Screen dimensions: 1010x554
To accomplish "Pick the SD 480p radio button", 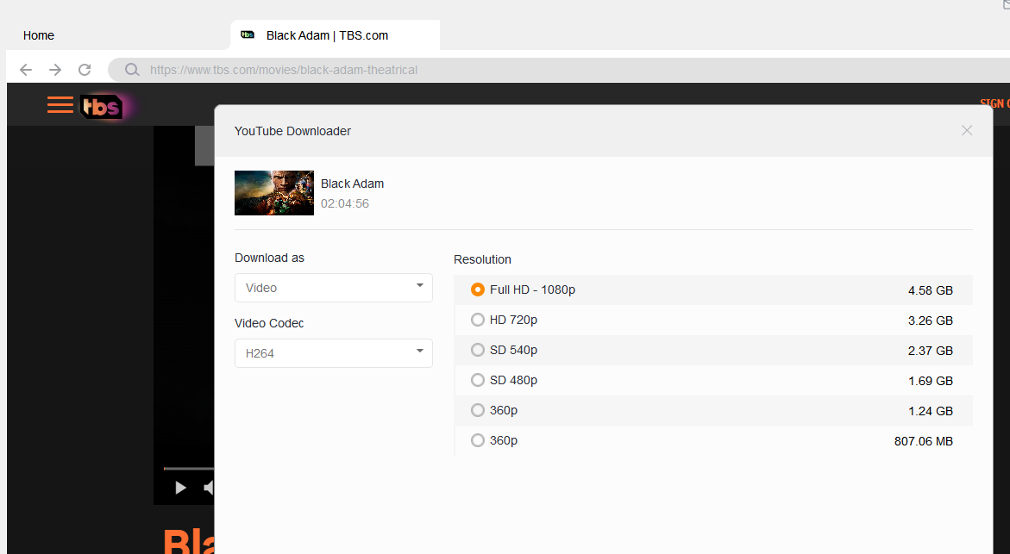I will [x=478, y=380].
